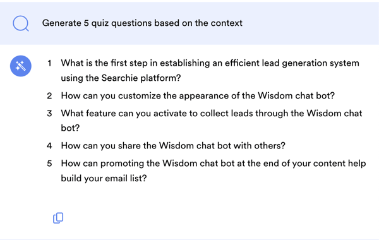Copy the response using the copy icon
This screenshot has height=240, width=379.
(58, 218)
